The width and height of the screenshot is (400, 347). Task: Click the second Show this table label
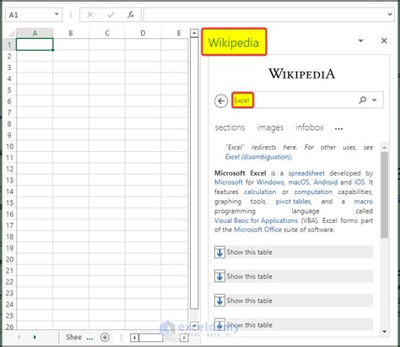(250, 276)
